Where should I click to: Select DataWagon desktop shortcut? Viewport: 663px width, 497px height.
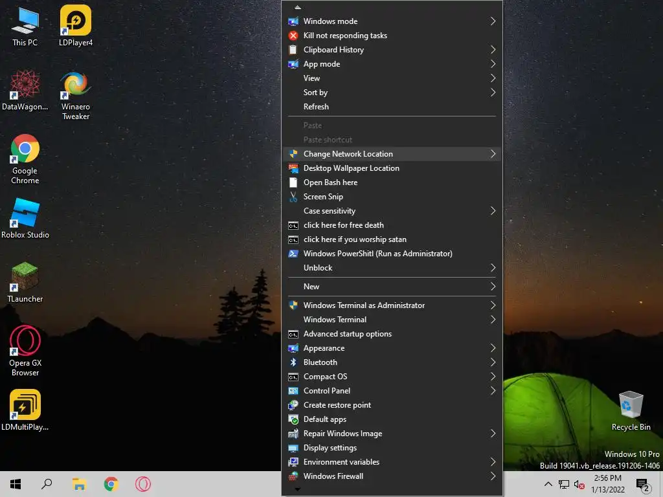(x=25, y=91)
